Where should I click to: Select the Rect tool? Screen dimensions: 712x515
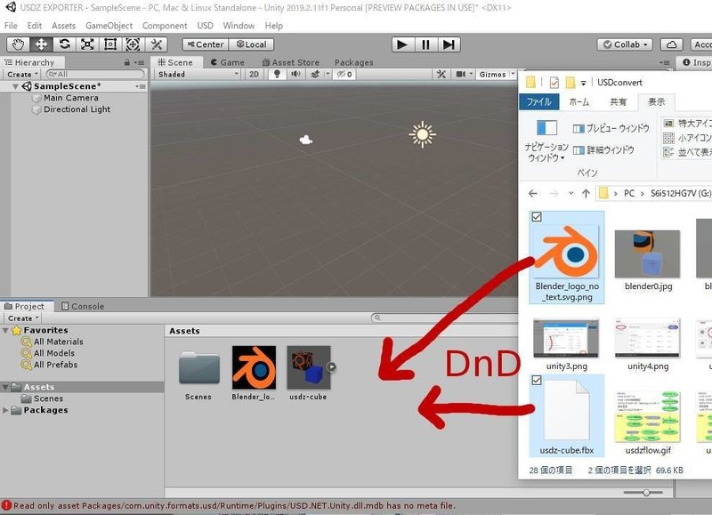coord(110,44)
